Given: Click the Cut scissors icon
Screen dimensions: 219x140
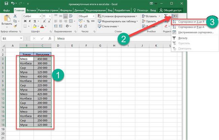Looking at the screenshot, I should pos(15,16).
